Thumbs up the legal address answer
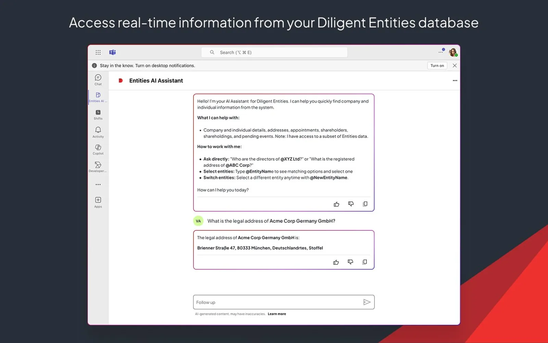This screenshot has height=343, width=548. click(x=336, y=262)
